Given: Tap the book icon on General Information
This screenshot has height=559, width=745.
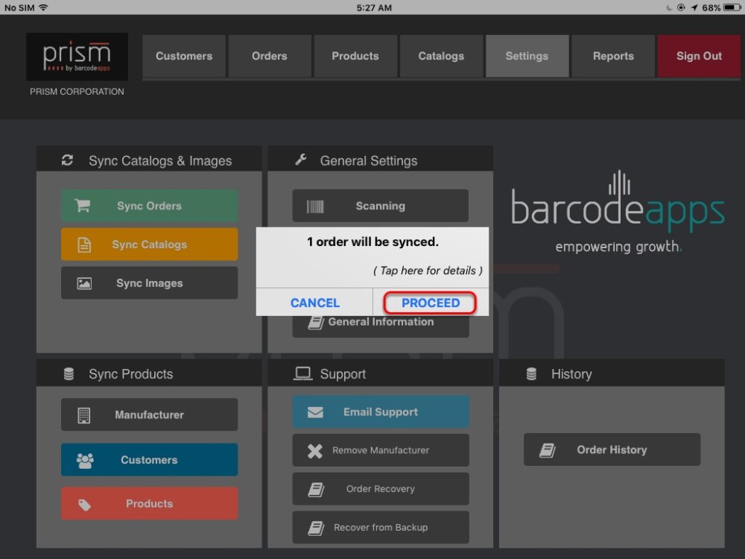Looking at the screenshot, I should (316, 323).
